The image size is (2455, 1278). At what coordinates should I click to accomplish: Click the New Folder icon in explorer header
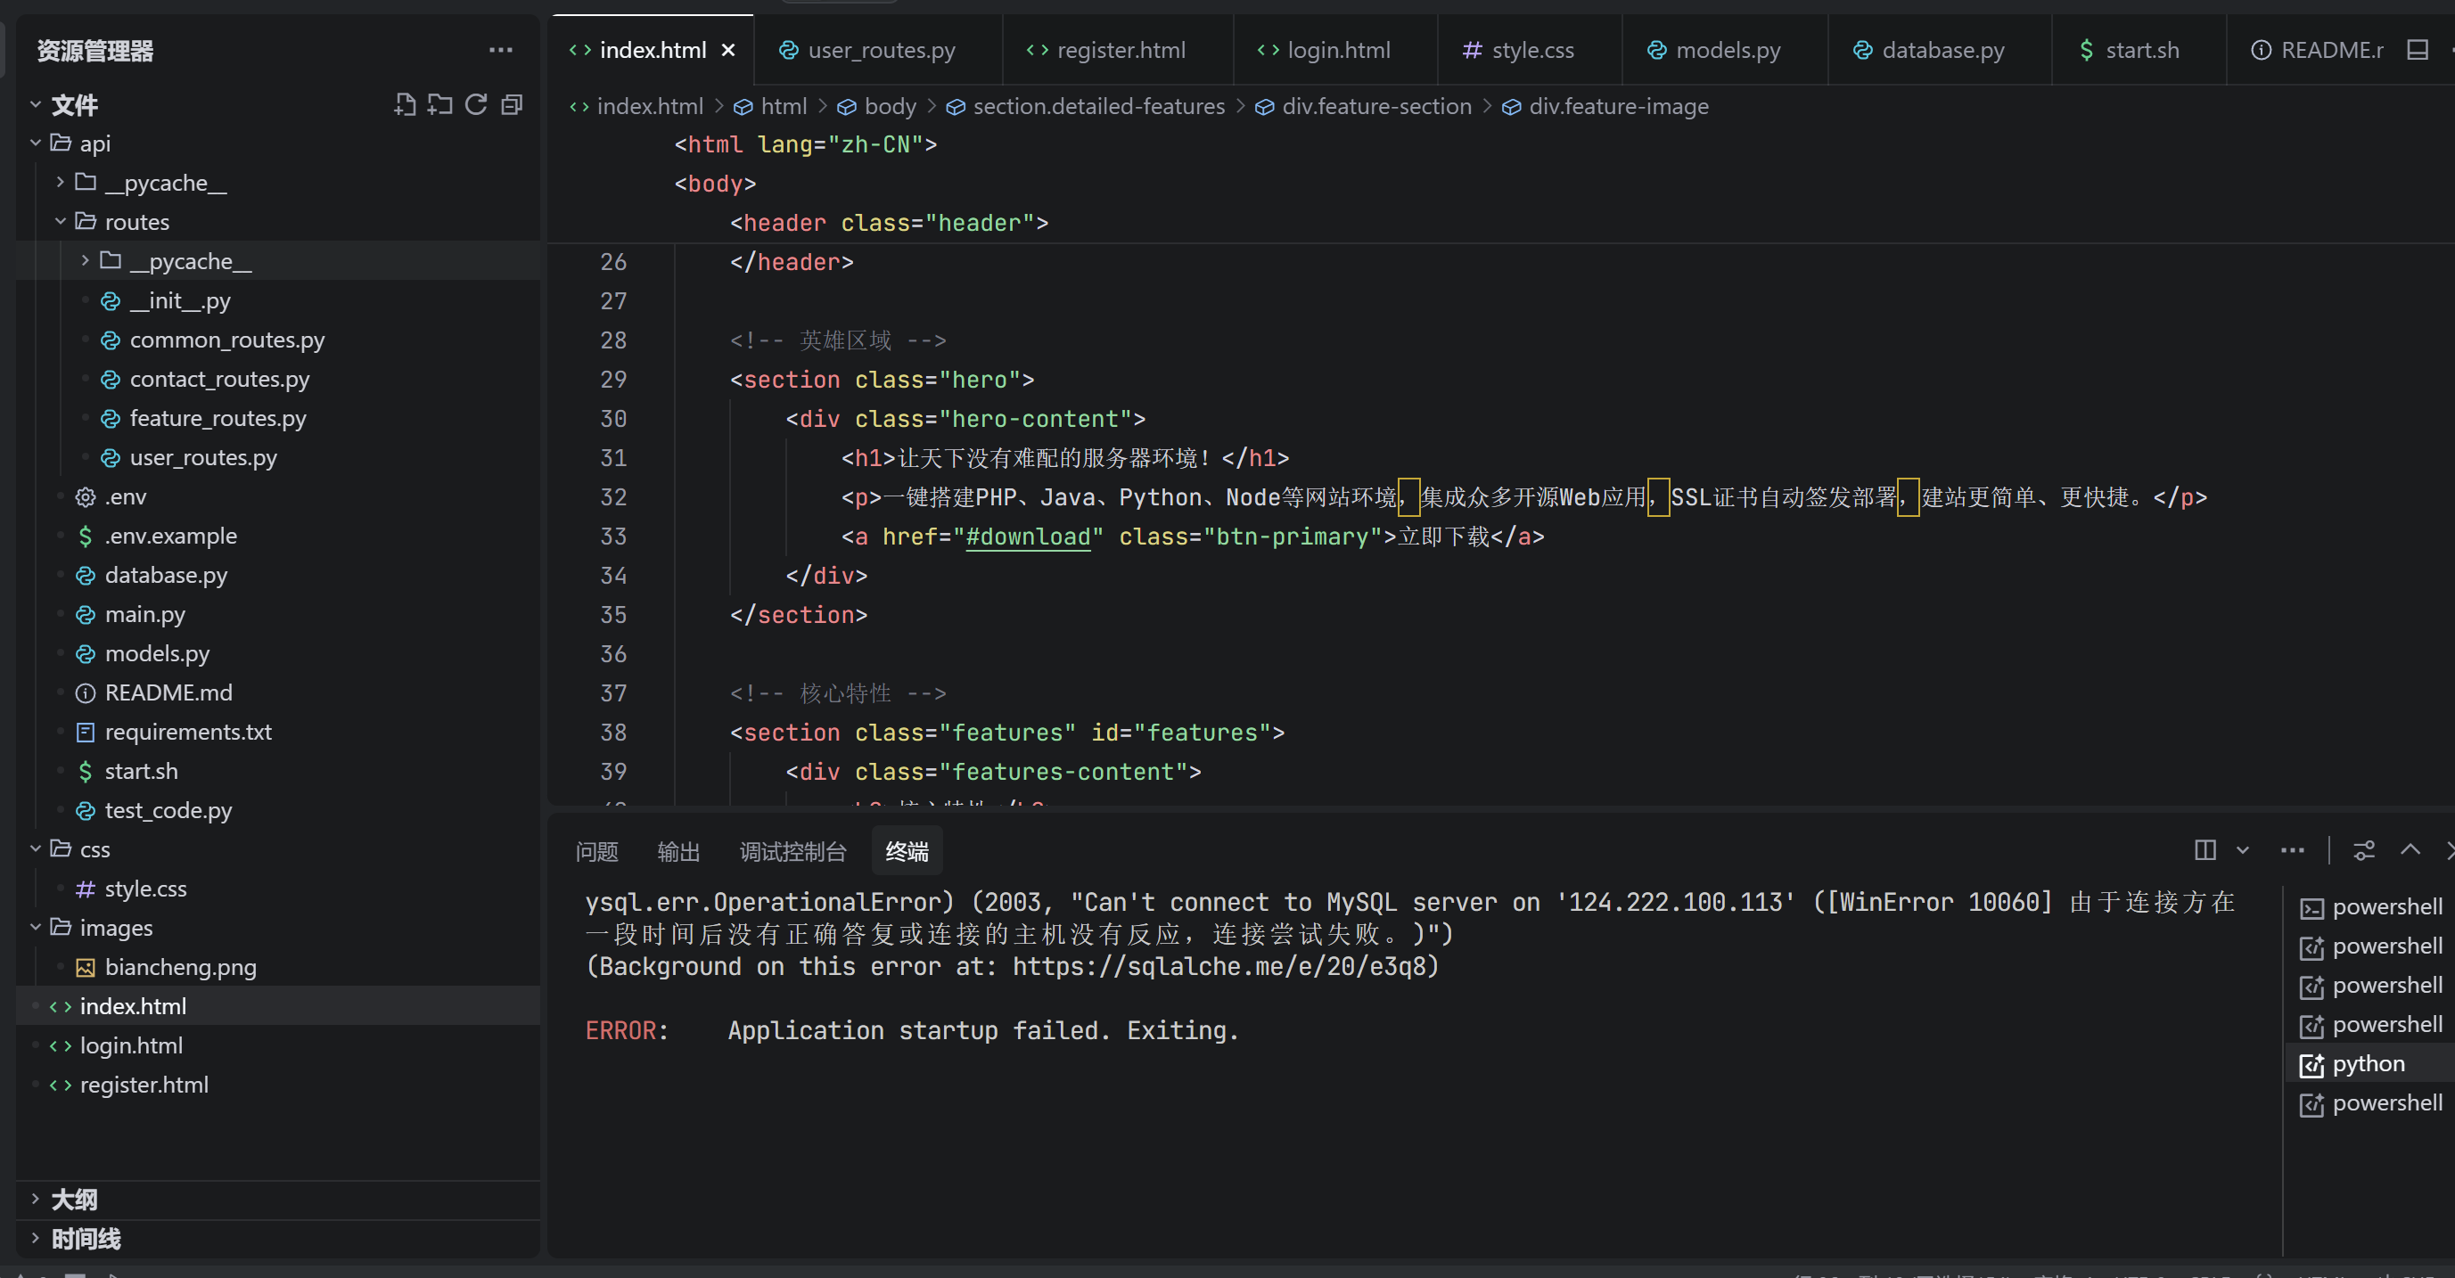(440, 105)
